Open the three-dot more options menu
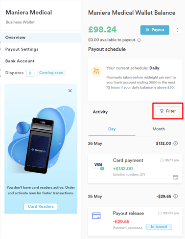The height and width of the screenshot is (239, 185). tap(178, 30)
